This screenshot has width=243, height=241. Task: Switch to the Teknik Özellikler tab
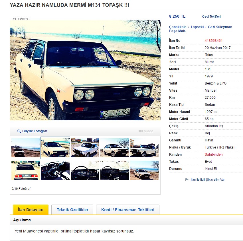pos(72,210)
